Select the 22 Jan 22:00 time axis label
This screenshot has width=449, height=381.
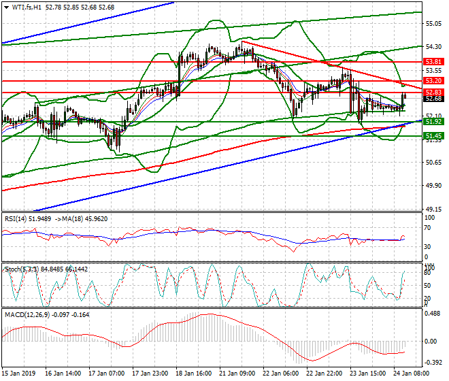pyautogui.click(x=324, y=374)
